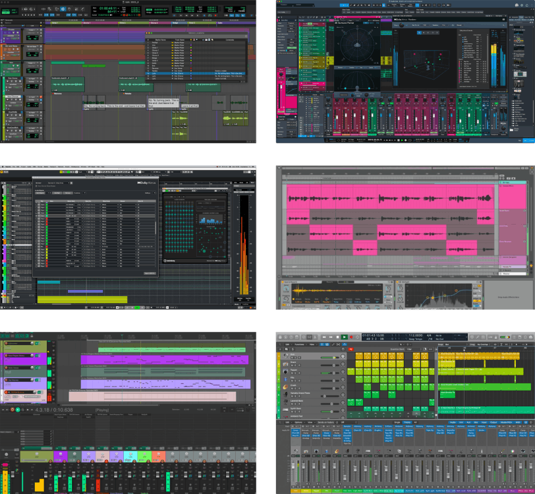Solo the Kick track in Logic
This screenshot has height=494, width=535.
coord(295,358)
